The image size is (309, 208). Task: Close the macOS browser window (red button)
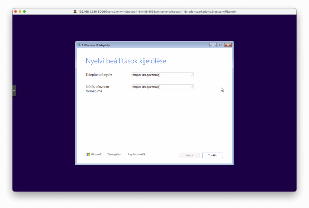(16, 12)
